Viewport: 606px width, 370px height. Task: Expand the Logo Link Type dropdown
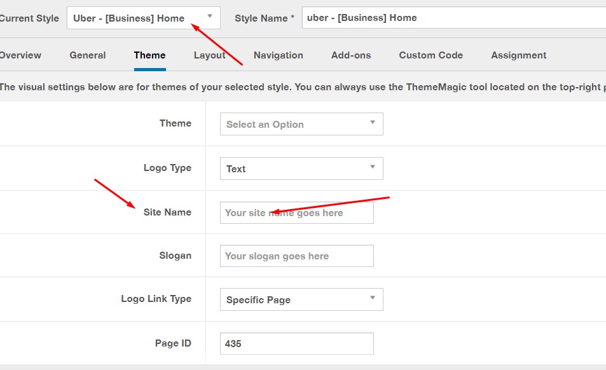pyautogui.click(x=301, y=299)
